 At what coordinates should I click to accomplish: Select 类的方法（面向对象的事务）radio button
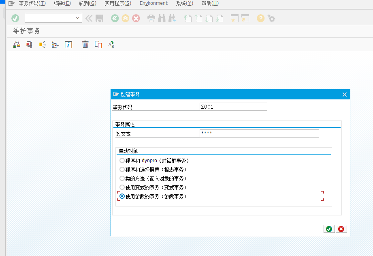pos(122,178)
